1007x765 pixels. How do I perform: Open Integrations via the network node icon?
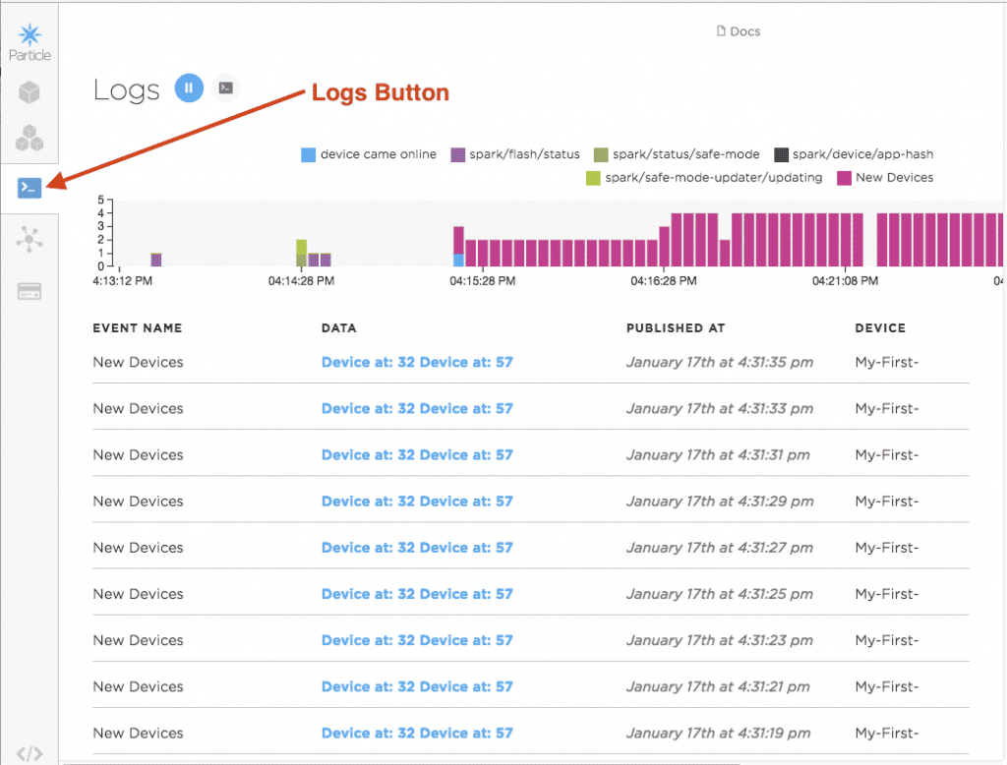[30, 238]
